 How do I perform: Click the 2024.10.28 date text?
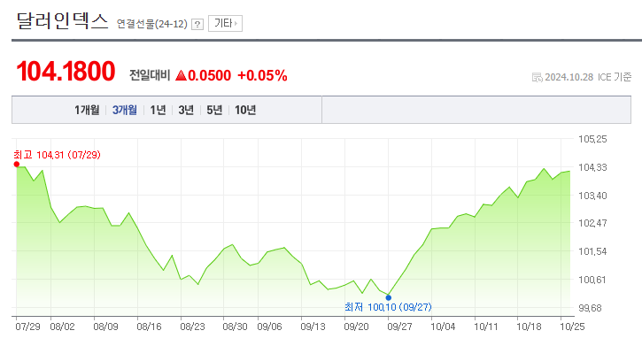pos(569,77)
